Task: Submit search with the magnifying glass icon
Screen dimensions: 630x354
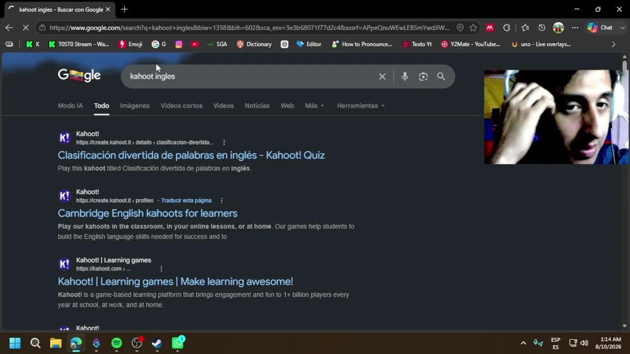Action: point(441,76)
